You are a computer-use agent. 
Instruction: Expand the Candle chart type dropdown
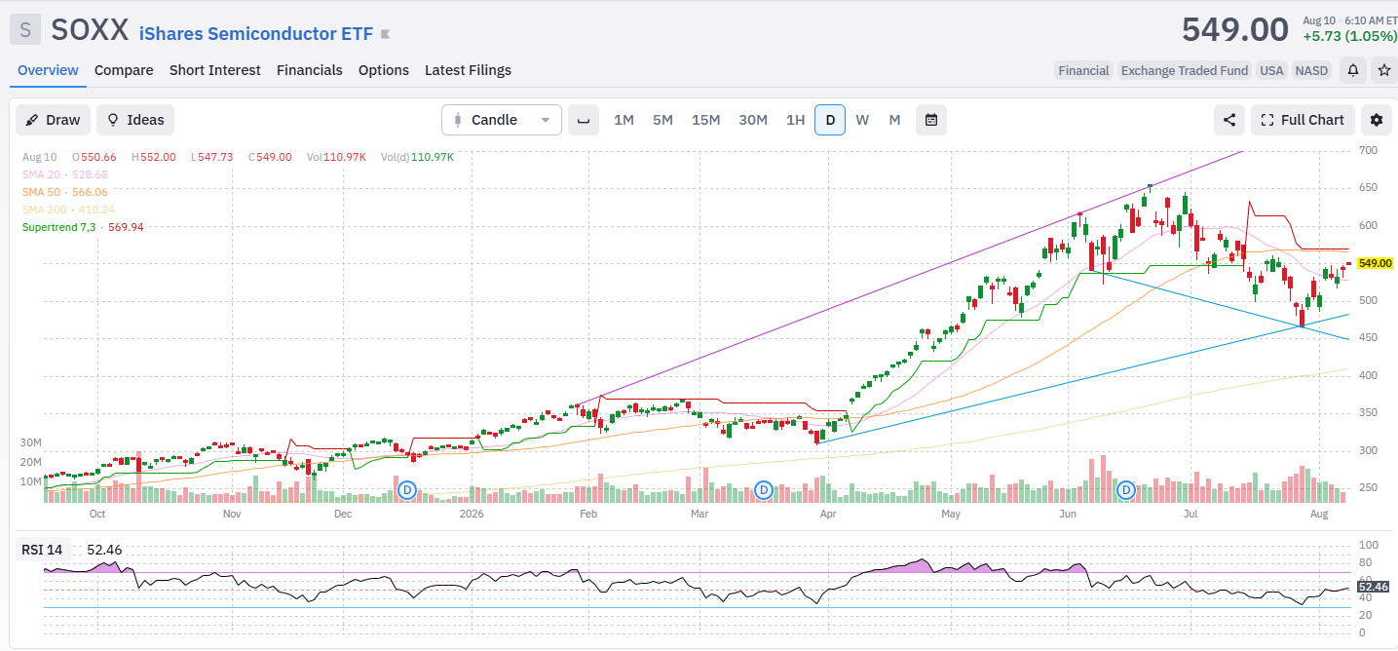(502, 120)
